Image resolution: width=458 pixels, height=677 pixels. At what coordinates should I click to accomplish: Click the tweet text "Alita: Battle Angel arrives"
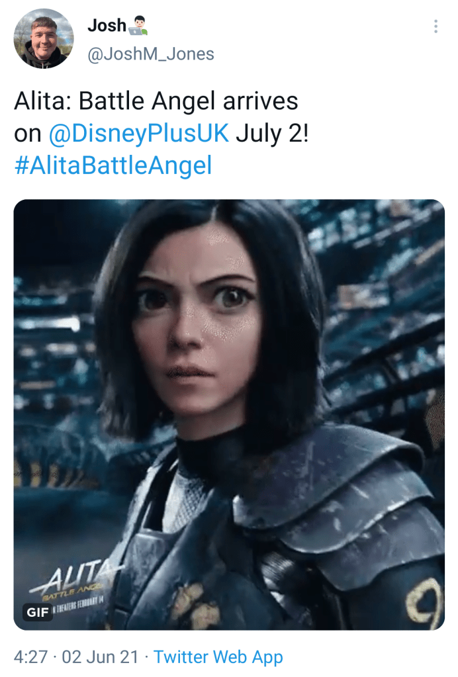point(156,101)
